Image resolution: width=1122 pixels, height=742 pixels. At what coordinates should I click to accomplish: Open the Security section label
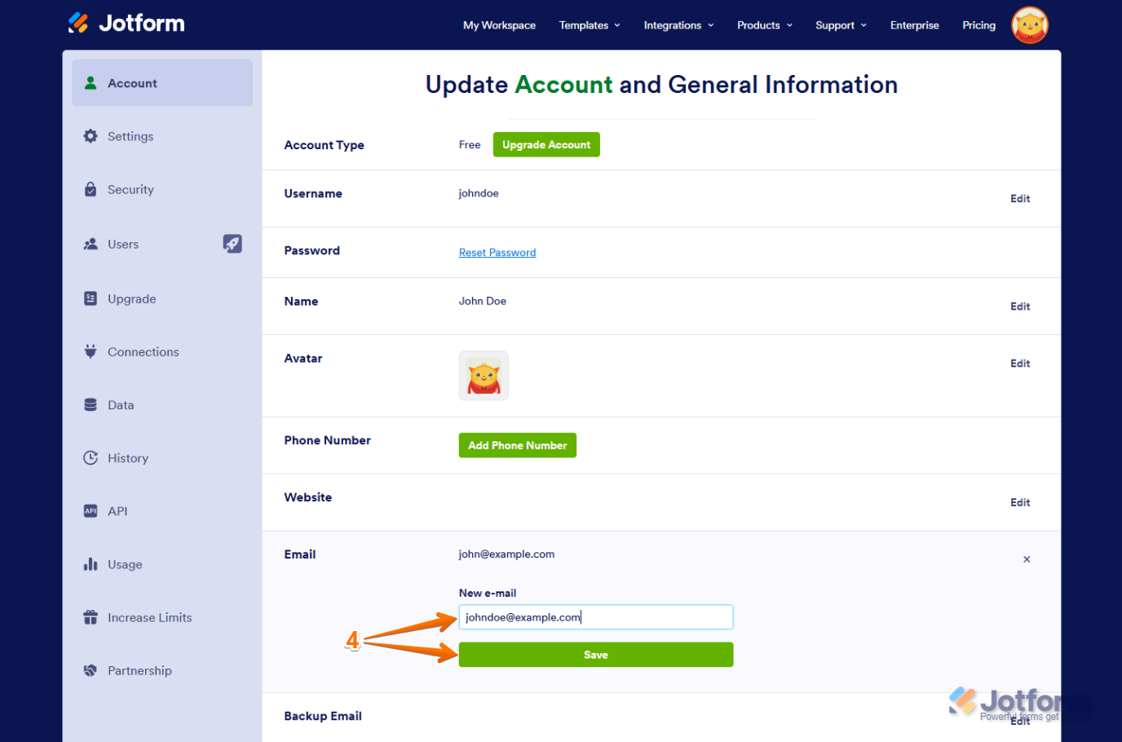130,189
